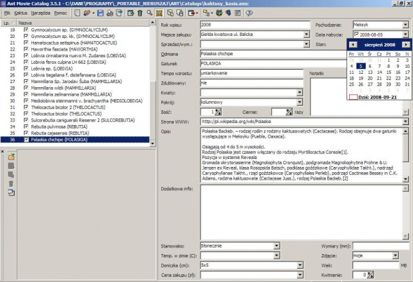Open the Pochodzenie dropdown

(406, 24)
